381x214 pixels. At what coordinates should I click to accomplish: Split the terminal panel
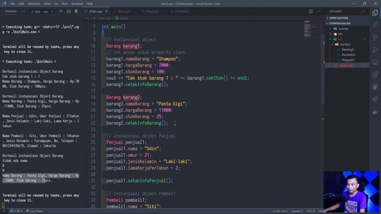(x=69, y=11)
